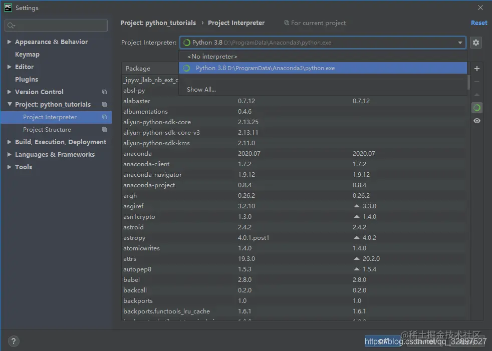Click the Reset link
The width and height of the screenshot is (492, 351).
pos(479,23)
